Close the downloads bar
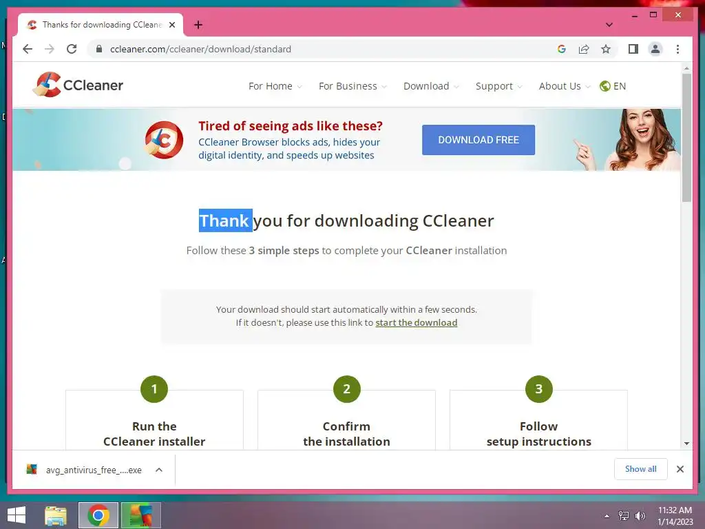This screenshot has height=529, width=705. (x=680, y=469)
